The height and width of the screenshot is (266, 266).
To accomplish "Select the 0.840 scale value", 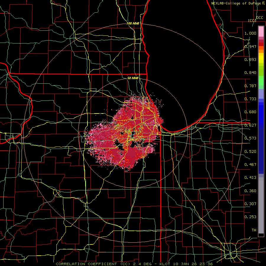I will coord(250,73).
